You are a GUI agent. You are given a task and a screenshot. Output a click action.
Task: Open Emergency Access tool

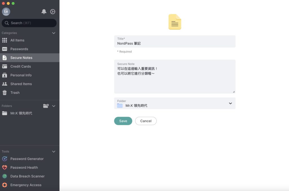30,185
